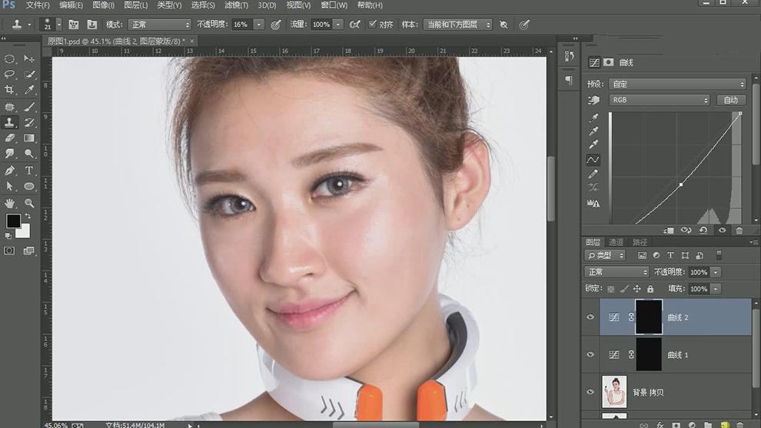Viewport: 761px width, 428px height.
Task: Choose the Crop tool
Action: tap(10, 90)
